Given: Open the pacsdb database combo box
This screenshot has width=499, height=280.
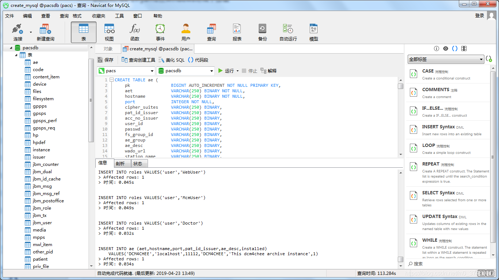Looking at the screenshot, I should tap(186, 71).
